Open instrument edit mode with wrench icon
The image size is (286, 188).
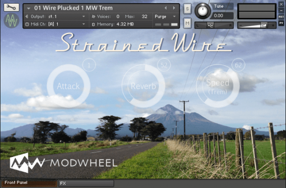[11, 7]
